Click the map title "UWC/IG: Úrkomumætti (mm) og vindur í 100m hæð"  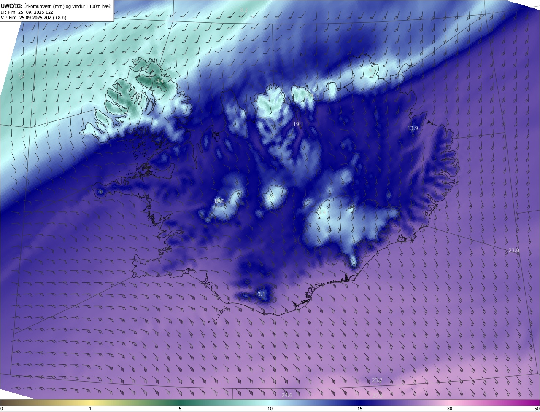[x=56, y=6]
